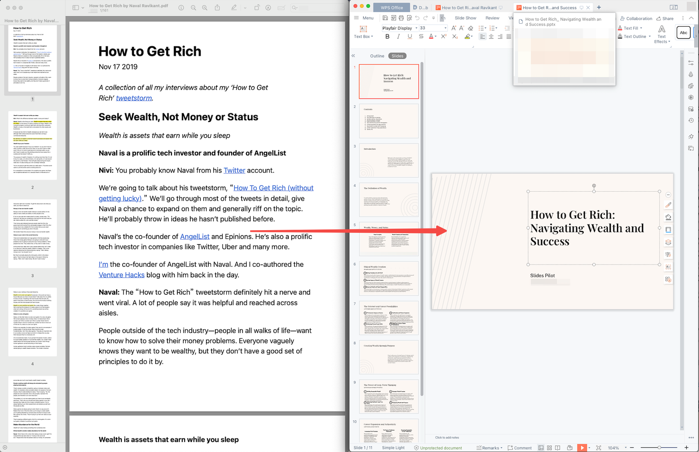
Task: Toggle underline formatting
Action: (x=410, y=36)
